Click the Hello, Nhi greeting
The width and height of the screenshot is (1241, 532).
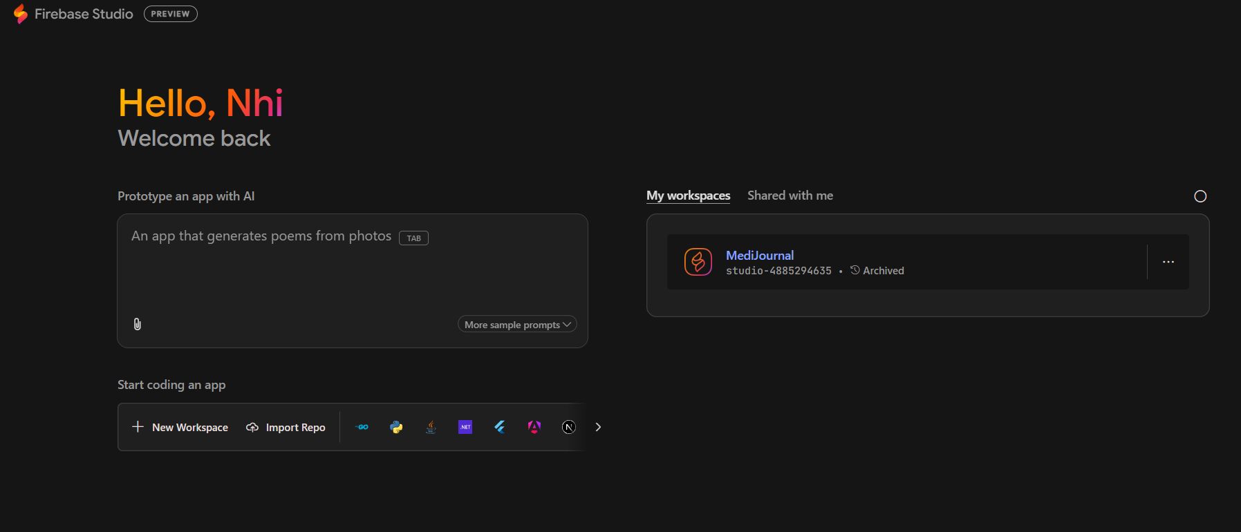(200, 104)
